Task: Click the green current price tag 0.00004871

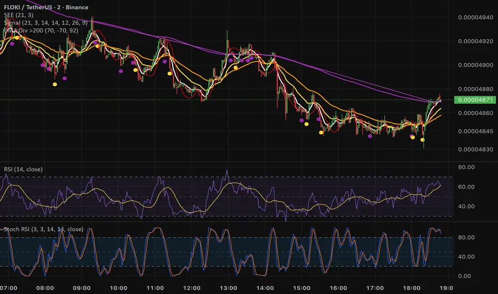Action: 474,100
